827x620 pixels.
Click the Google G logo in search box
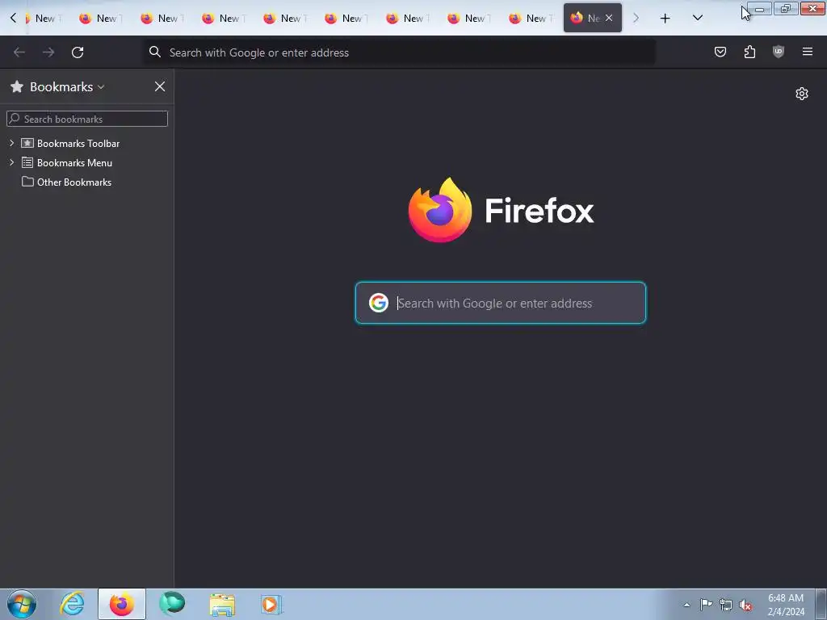pos(379,304)
